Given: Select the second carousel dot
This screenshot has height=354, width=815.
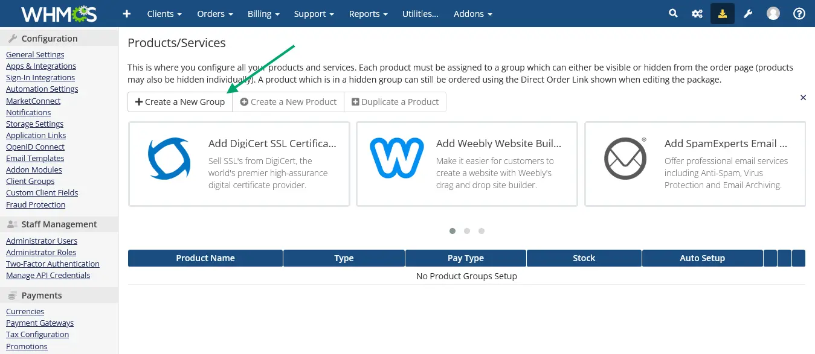Looking at the screenshot, I should tap(467, 231).
